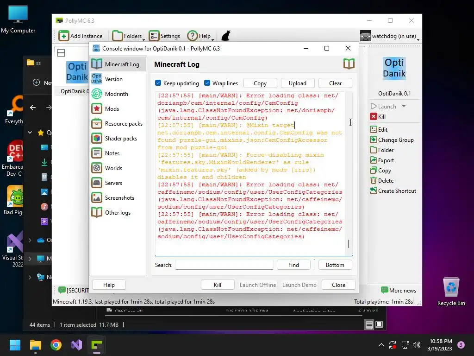Viewport: 474px width, 356px height.
Task: Expand the Launch dropdown arrow
Action: pos(404,106)
